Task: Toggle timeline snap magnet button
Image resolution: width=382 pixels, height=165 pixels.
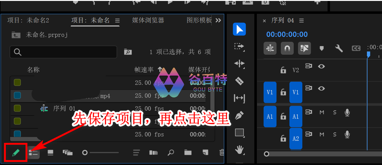Action: (287, 48)
